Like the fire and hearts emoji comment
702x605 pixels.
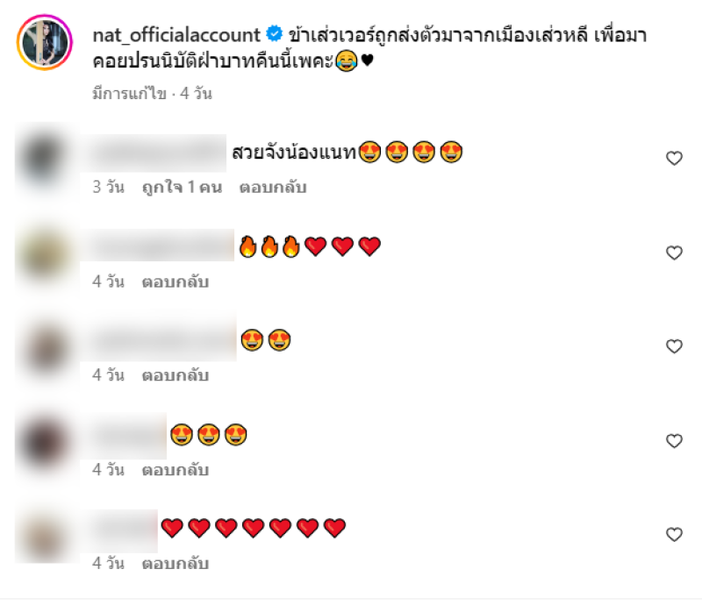[674, 253]
